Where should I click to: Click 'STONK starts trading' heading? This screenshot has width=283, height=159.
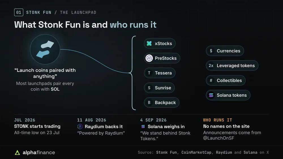[x=37, y=126]
